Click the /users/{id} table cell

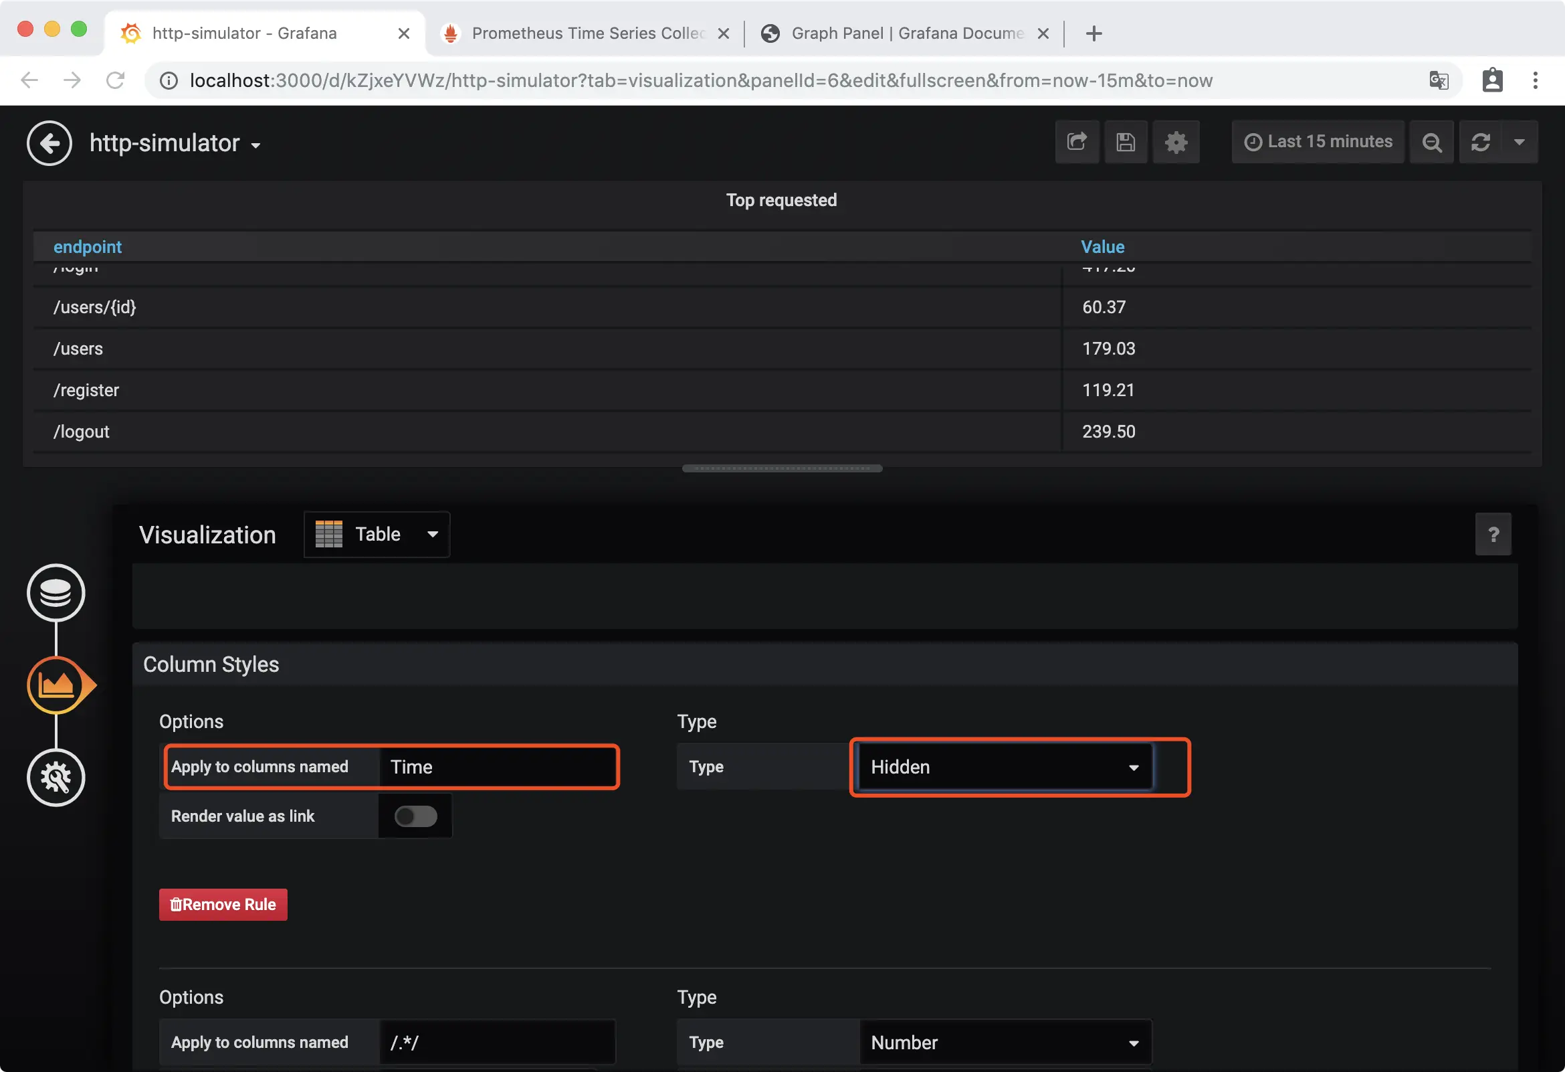coord(548,307)
